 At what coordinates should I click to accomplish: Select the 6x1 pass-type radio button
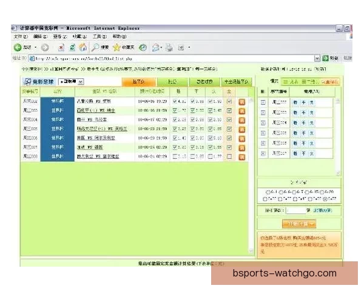(268, 192)
